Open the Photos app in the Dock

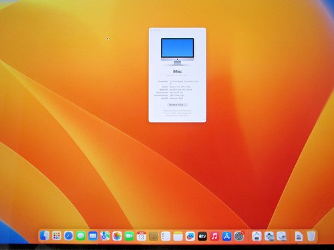(117, 236)
